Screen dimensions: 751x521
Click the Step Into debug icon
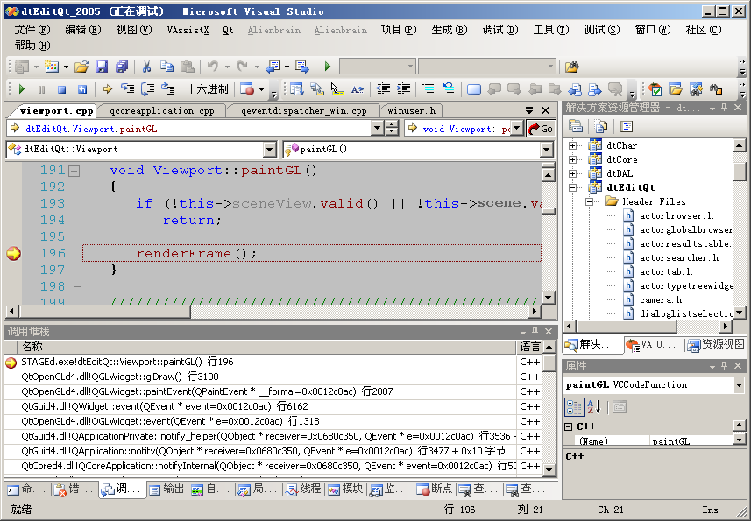127,89
